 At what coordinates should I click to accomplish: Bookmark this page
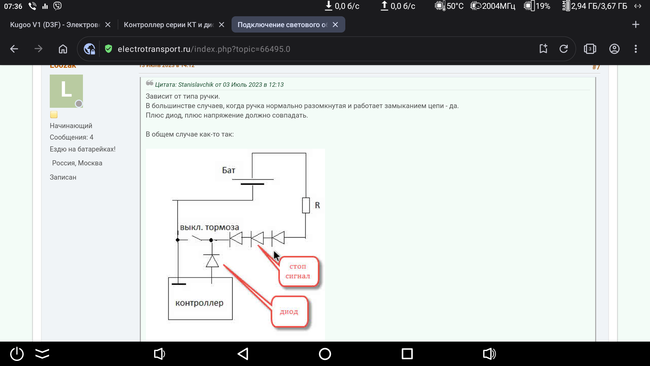pos(543,49)
